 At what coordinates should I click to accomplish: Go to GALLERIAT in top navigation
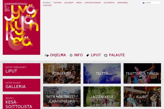[x=69, y=3]
